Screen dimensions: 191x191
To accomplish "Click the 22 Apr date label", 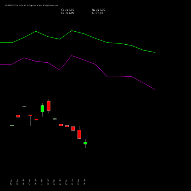I will coord(48,182).
